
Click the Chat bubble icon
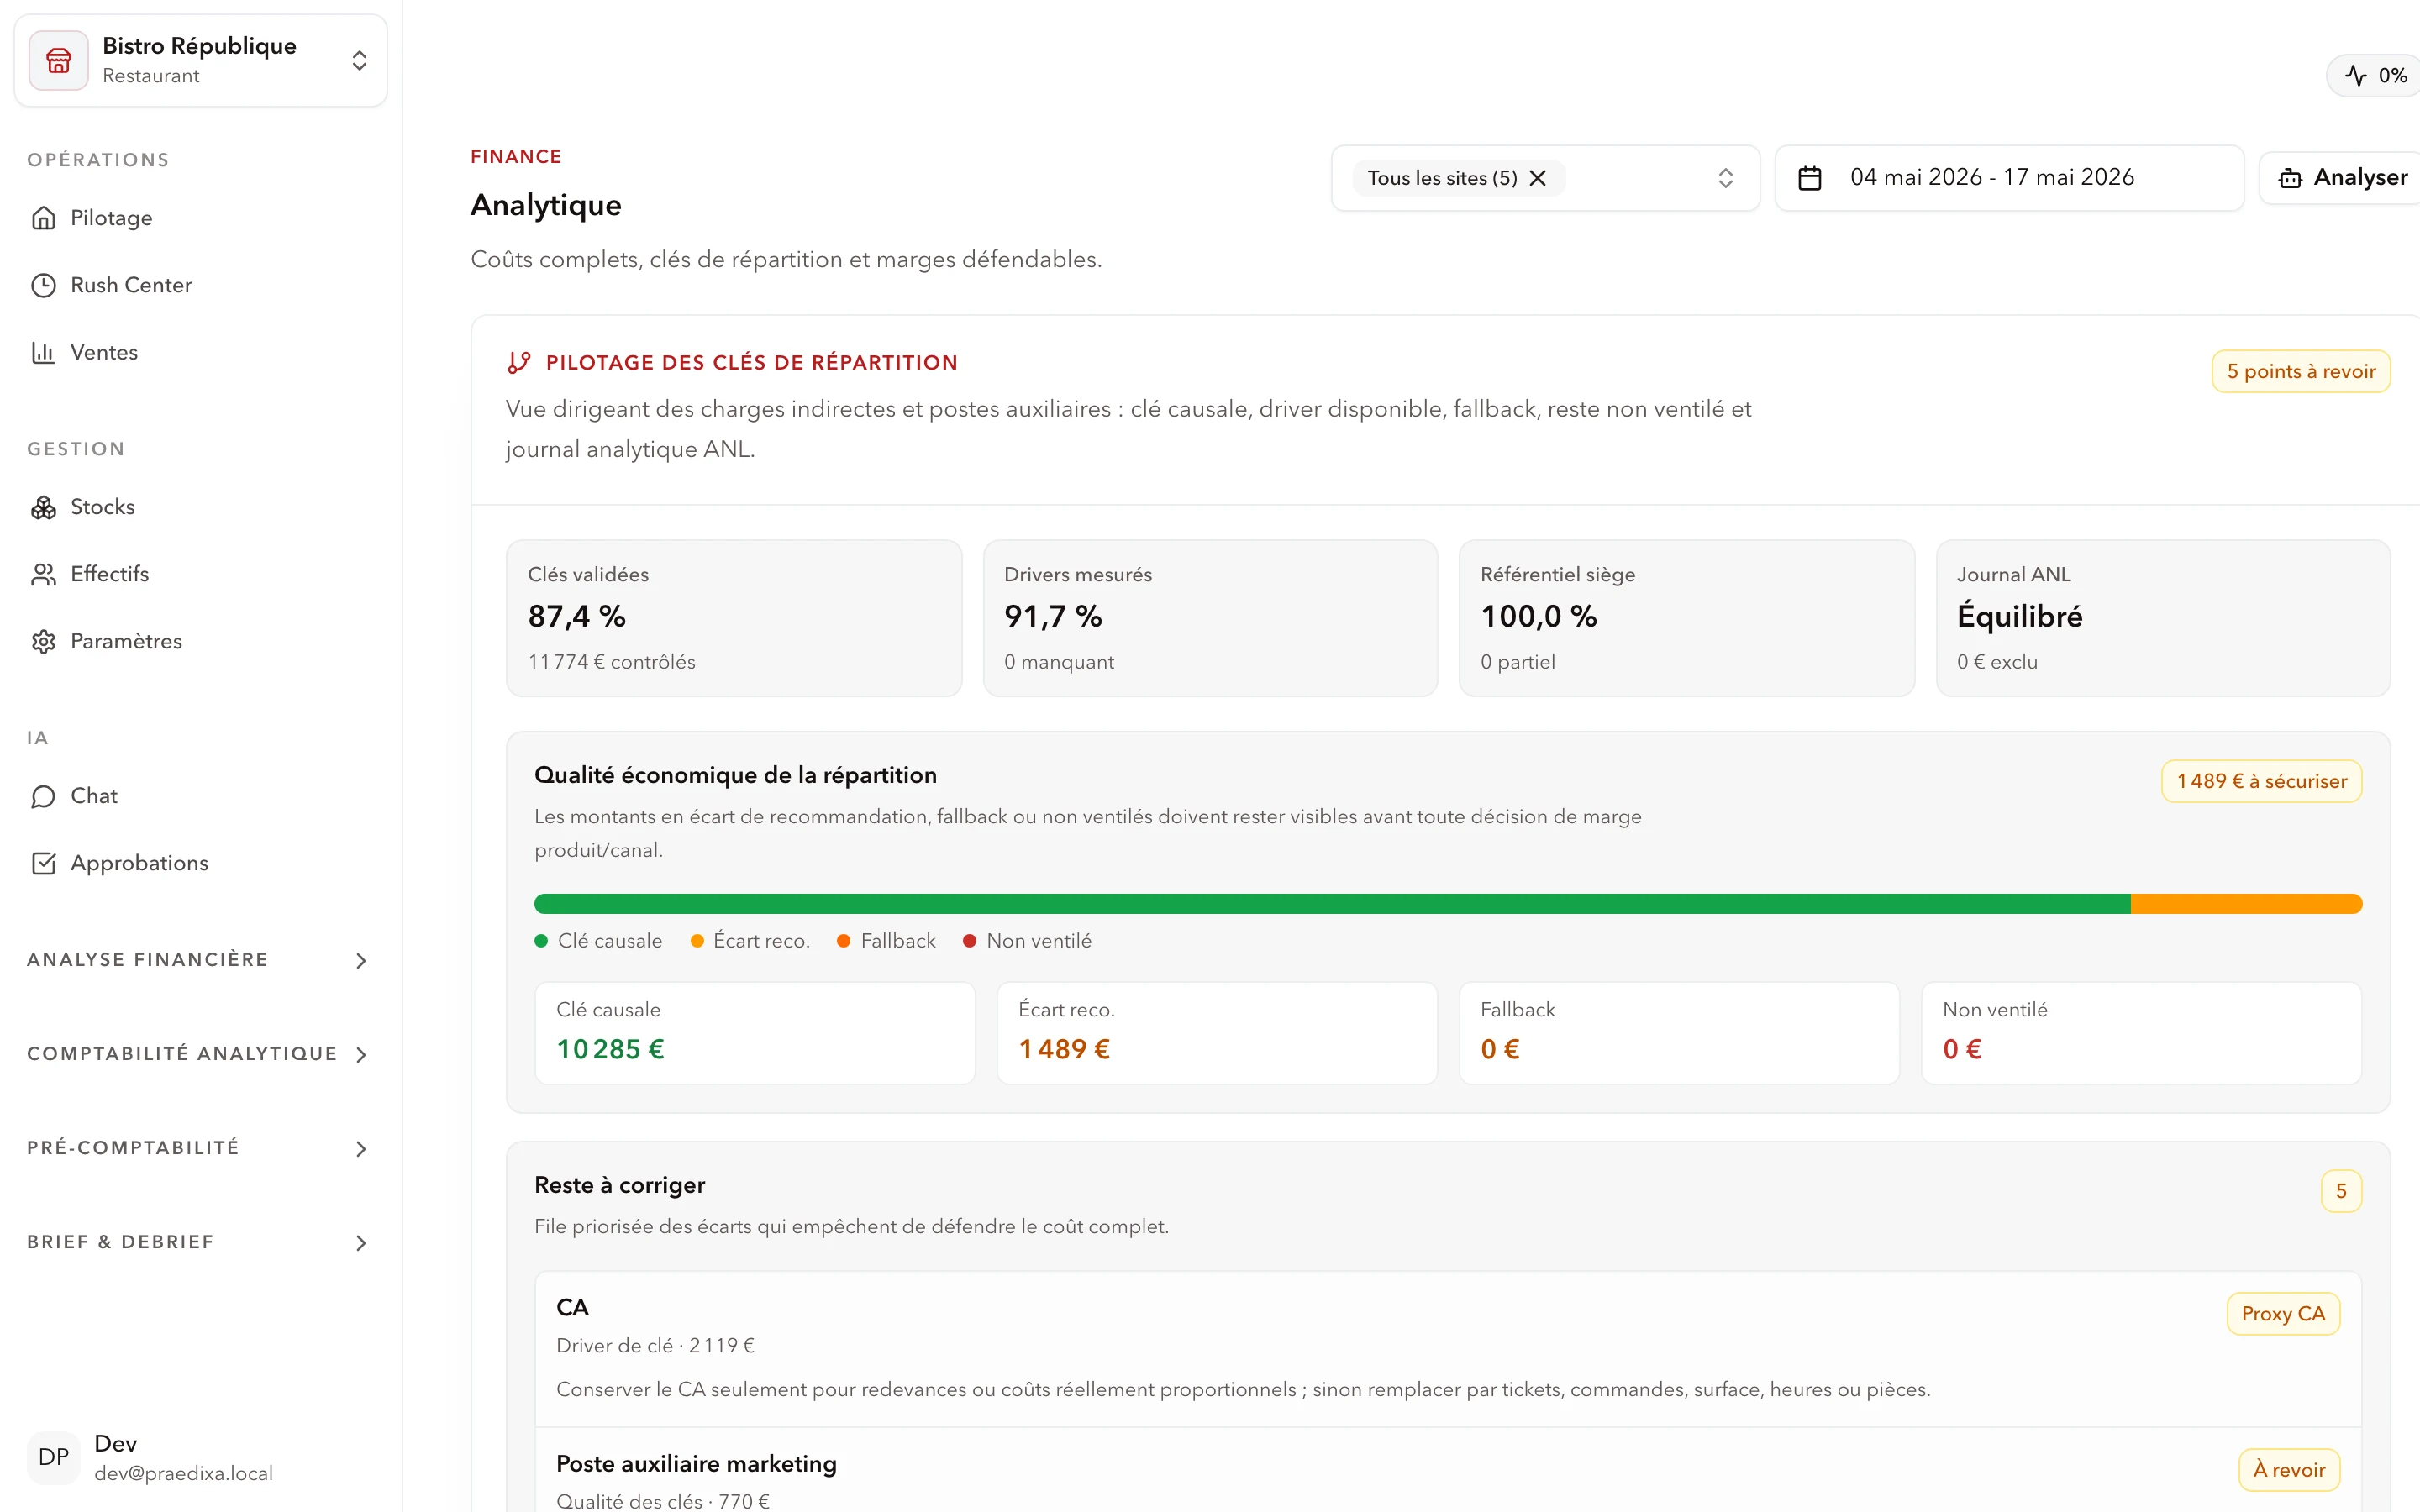[x=43, y=796]
